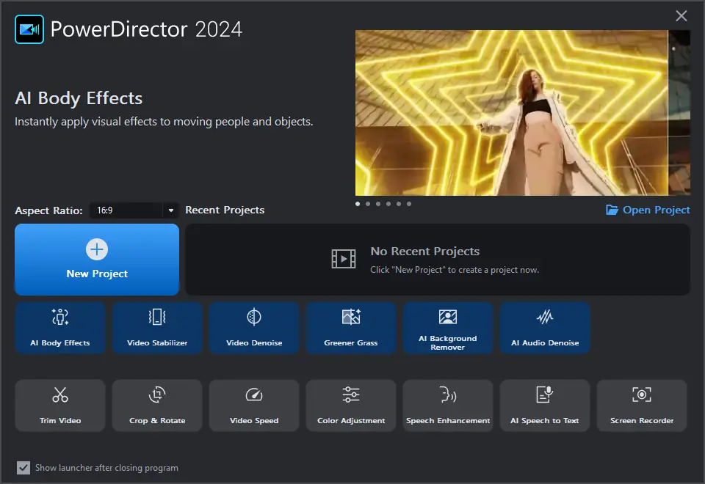Launch the Video Speed tool
Screen dimensions: 705x484
(254, 406)
